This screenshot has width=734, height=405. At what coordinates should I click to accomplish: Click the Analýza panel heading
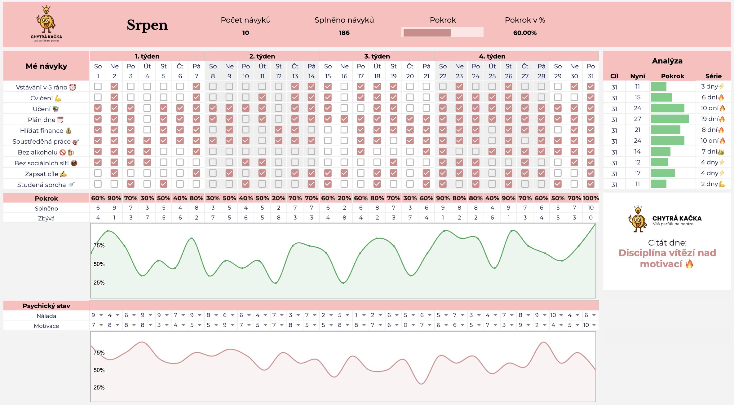tap(667, 61)
